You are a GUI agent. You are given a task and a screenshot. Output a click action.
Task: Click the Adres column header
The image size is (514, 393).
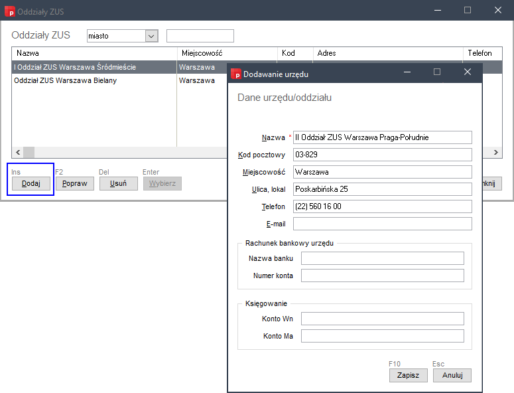click(x=388, y=53)
